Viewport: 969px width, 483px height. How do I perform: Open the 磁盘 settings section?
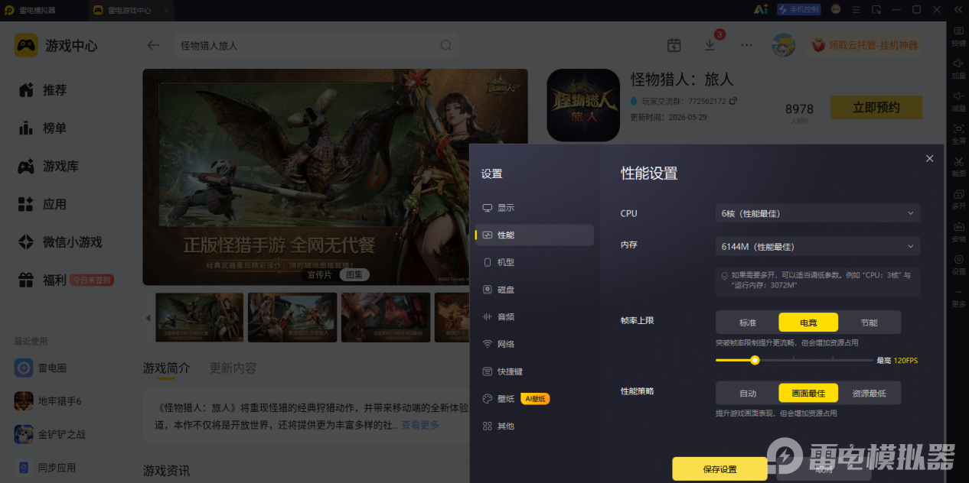(x=534, y=290)
